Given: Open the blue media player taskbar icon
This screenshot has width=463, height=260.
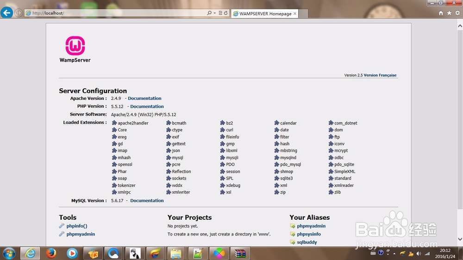Looking at the screenshot, I should (72, 253).
